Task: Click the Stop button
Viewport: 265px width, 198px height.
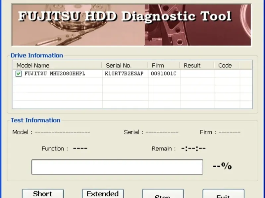Action: (x=163, y=194)
